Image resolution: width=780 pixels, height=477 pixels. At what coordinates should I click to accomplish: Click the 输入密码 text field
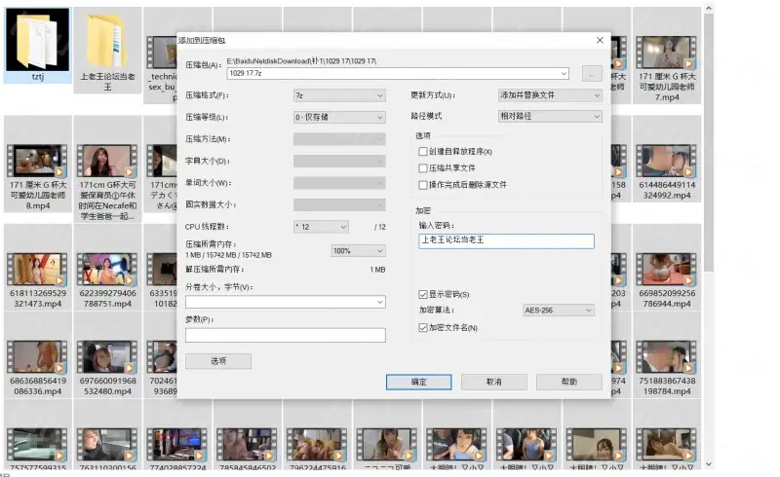[505, 241]
